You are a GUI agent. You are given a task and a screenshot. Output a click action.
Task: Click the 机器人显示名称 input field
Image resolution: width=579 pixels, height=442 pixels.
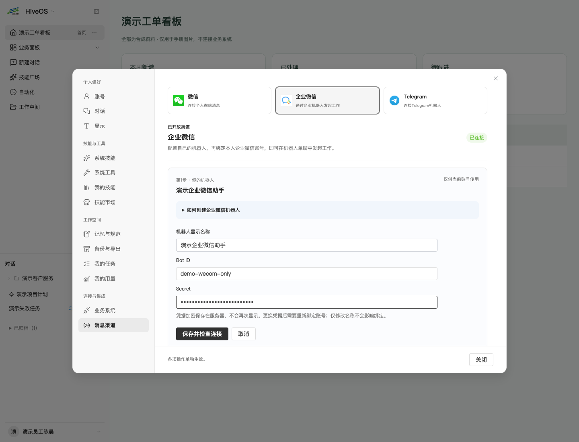[307, 245]
